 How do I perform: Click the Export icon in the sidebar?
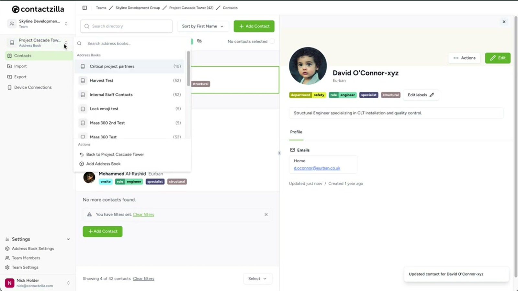pyautogui.click(x=9, y=77)
